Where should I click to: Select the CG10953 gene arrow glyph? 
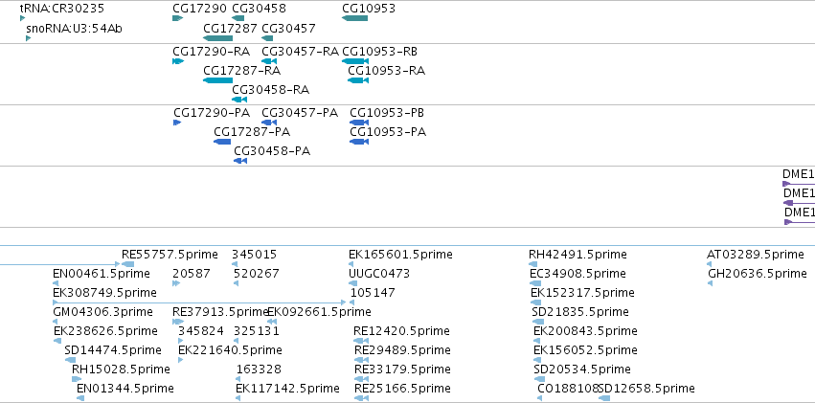(x=354, y=18)
